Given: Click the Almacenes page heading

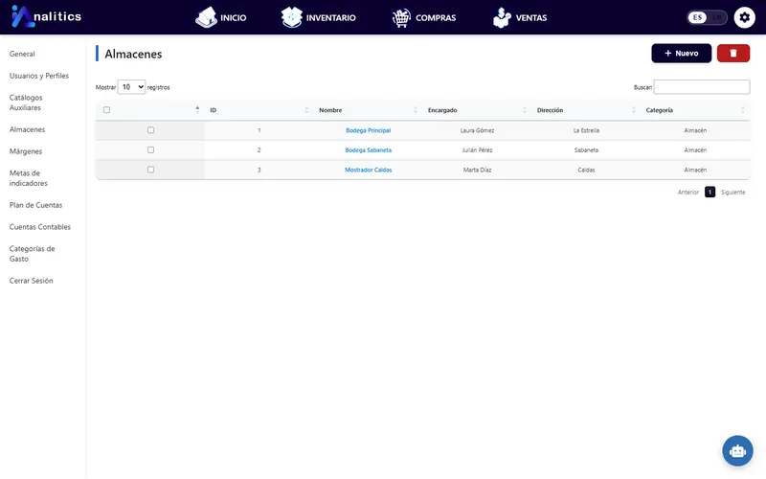Looking at the screenshot, I should [133, 54].
